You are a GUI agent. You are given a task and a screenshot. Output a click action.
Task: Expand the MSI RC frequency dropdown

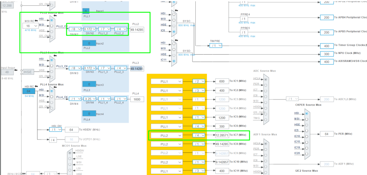(29, 26)
